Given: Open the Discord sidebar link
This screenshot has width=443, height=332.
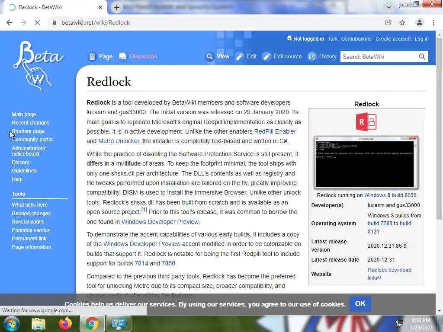Looking at the screenshot, I should (x=20, y=163).
